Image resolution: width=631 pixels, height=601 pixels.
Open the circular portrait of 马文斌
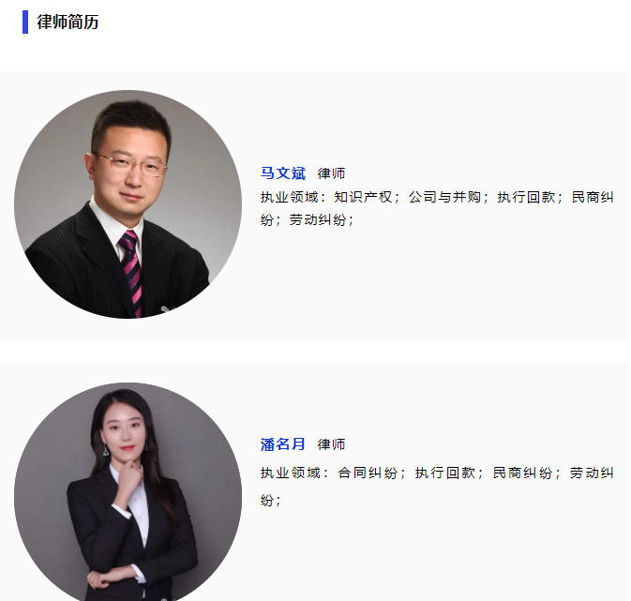click(x=128, y=204)
